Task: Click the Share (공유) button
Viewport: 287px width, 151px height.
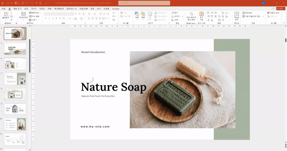Action: click(x=281, y=9)
